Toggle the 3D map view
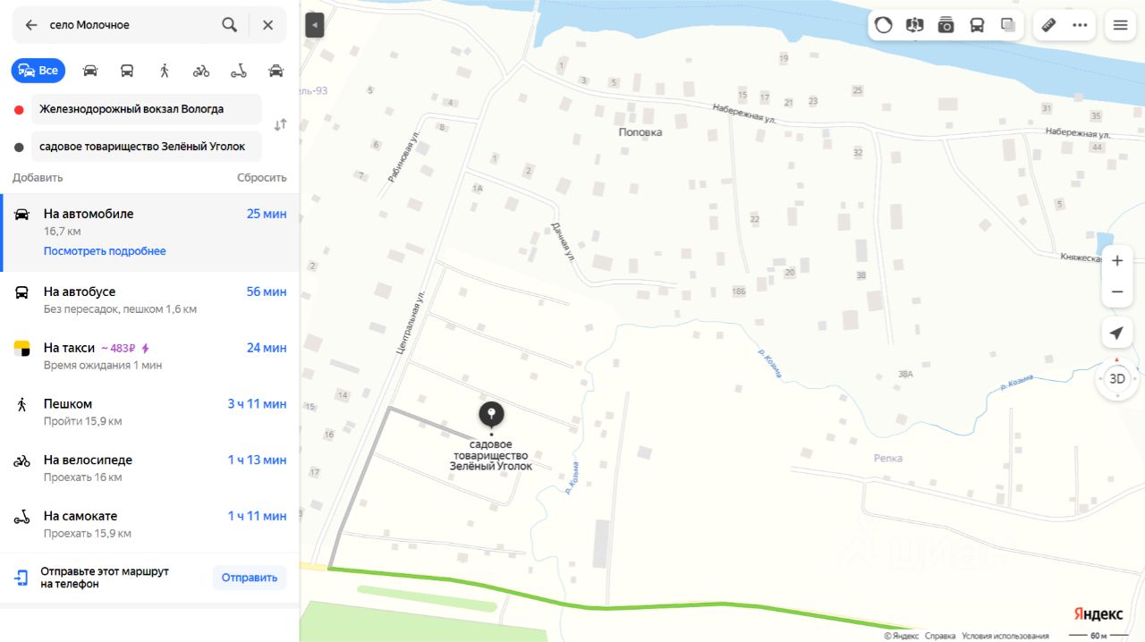 click(x=1117, y=379)
